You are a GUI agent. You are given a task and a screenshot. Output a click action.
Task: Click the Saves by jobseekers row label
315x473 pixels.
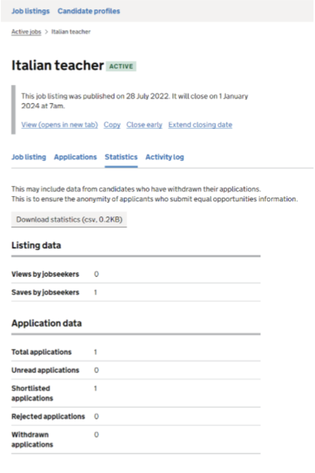coord(45,292)
